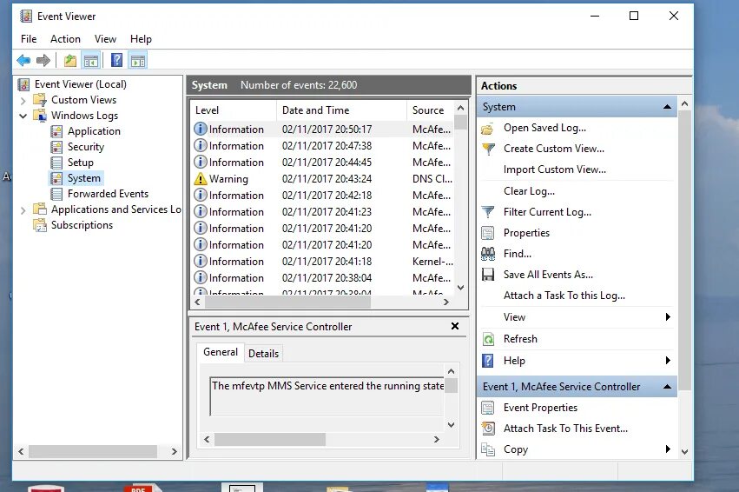Image resolution: width=739 pixels, height=492 pixels.
Task: Click Filter Current Log action
Action: click(547, 212)
